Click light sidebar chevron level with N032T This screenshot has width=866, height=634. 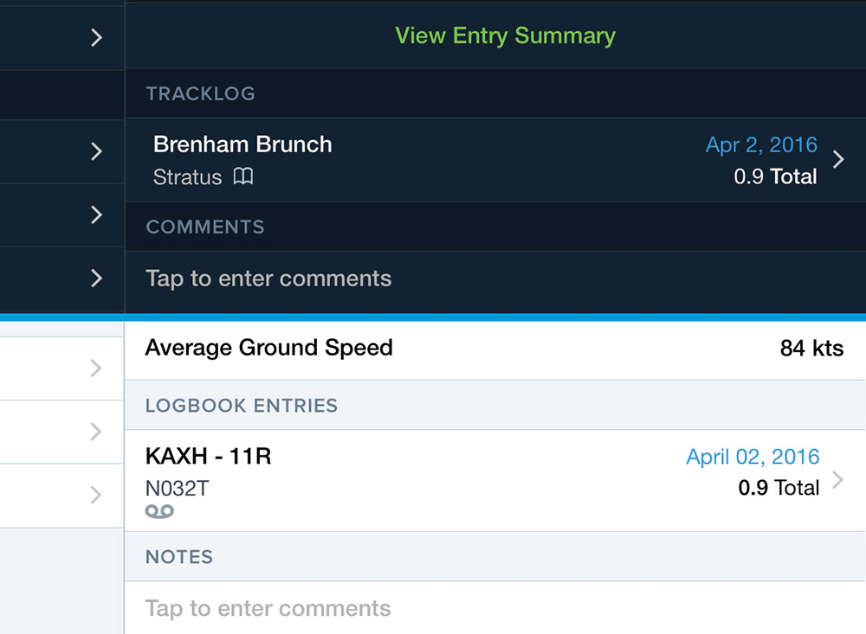point(96,495)
